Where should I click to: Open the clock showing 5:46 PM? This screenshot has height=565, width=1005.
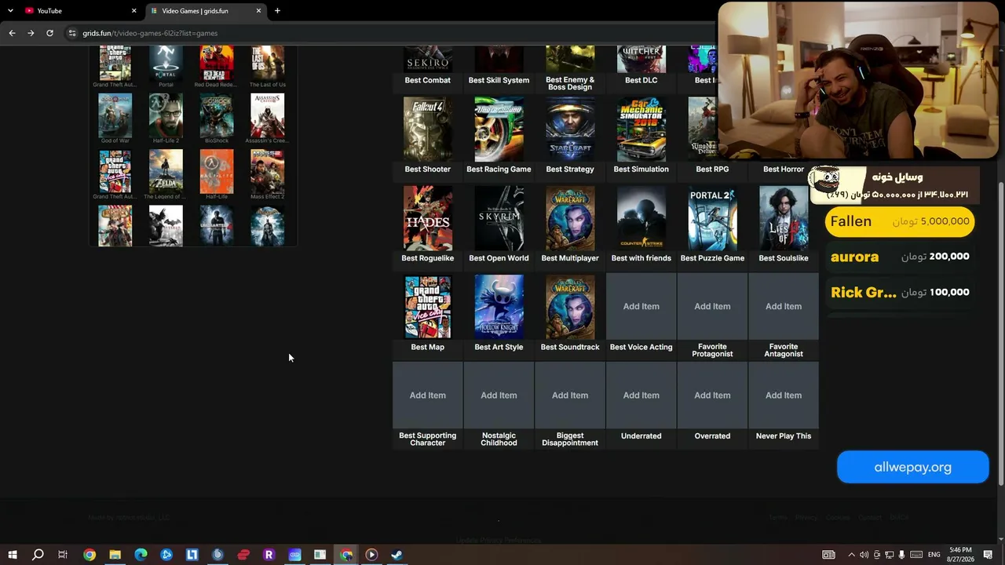[x=960, y=555]
